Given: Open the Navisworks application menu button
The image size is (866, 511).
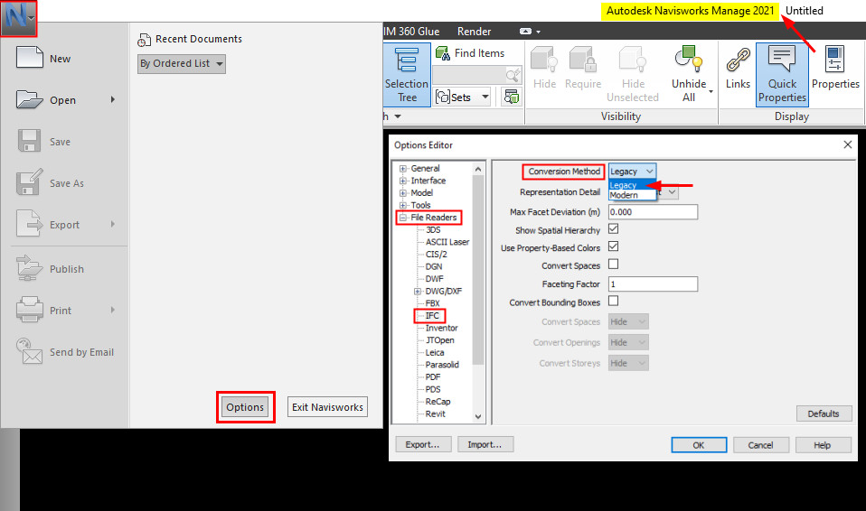Looking at the screenshot, I should 19,18.
